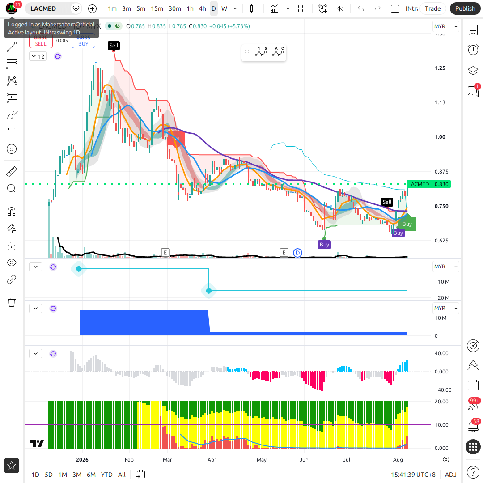The width and height of the screenshot is (483, 483).
Task: Toggle lock all drawing tools
Action: (x=12, y=246)
